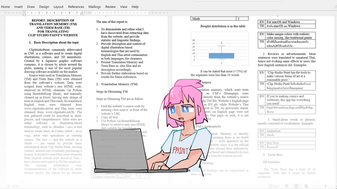Viewport: 337px width, 189px height.
Task: Open the Layout ribbon tab
Action: click(x=59, y=7)
